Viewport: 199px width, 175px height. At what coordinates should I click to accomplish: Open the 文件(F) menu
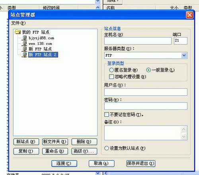pyautogui.click(x=18, y=23)
